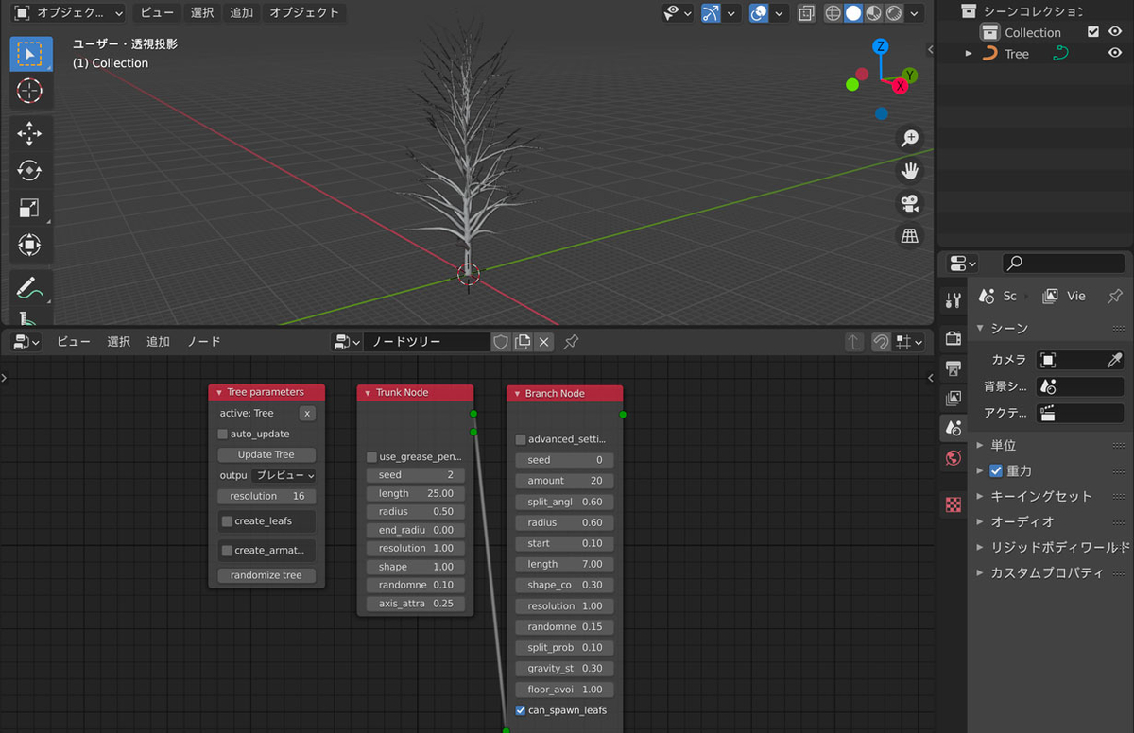Open the viewport 追加 menu
Viewport: 1134px width, 733px height.
(x=241, y=13)
